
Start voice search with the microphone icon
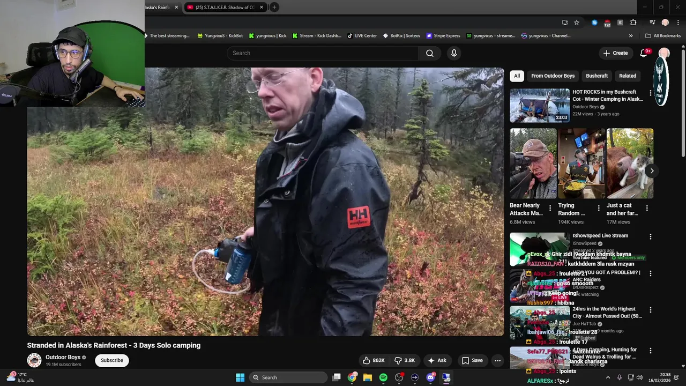point(454,53)
